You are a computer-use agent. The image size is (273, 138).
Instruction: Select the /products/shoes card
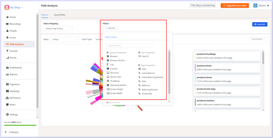[227, 79]
